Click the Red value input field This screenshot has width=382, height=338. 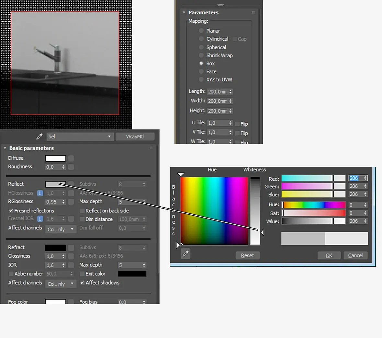[355, 178]
